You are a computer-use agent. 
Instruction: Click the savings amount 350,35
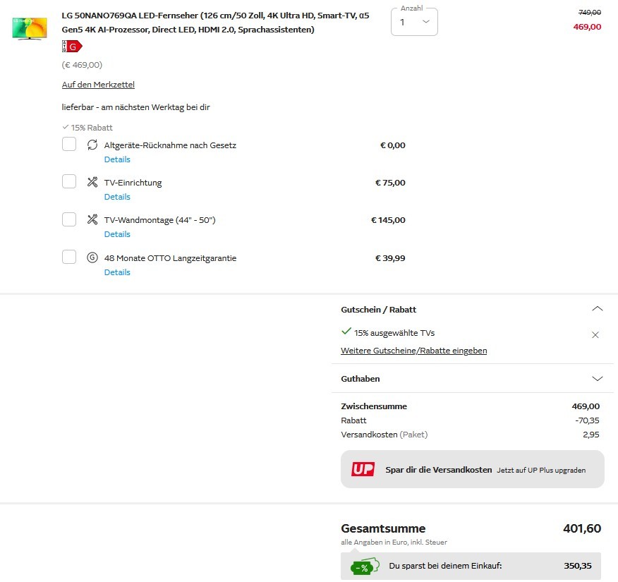pyautogui.click(x=577, y=566)
